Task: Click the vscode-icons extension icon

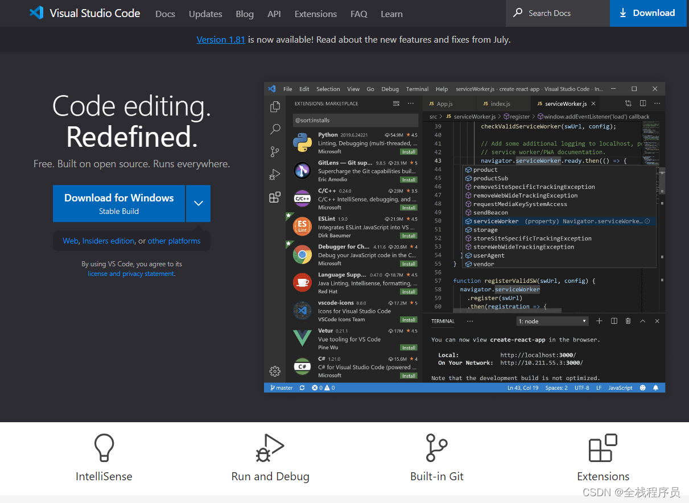Action: tap(302, 311)
